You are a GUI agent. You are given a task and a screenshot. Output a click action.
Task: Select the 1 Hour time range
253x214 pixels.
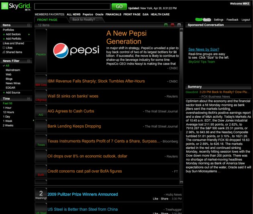(7, 108)
